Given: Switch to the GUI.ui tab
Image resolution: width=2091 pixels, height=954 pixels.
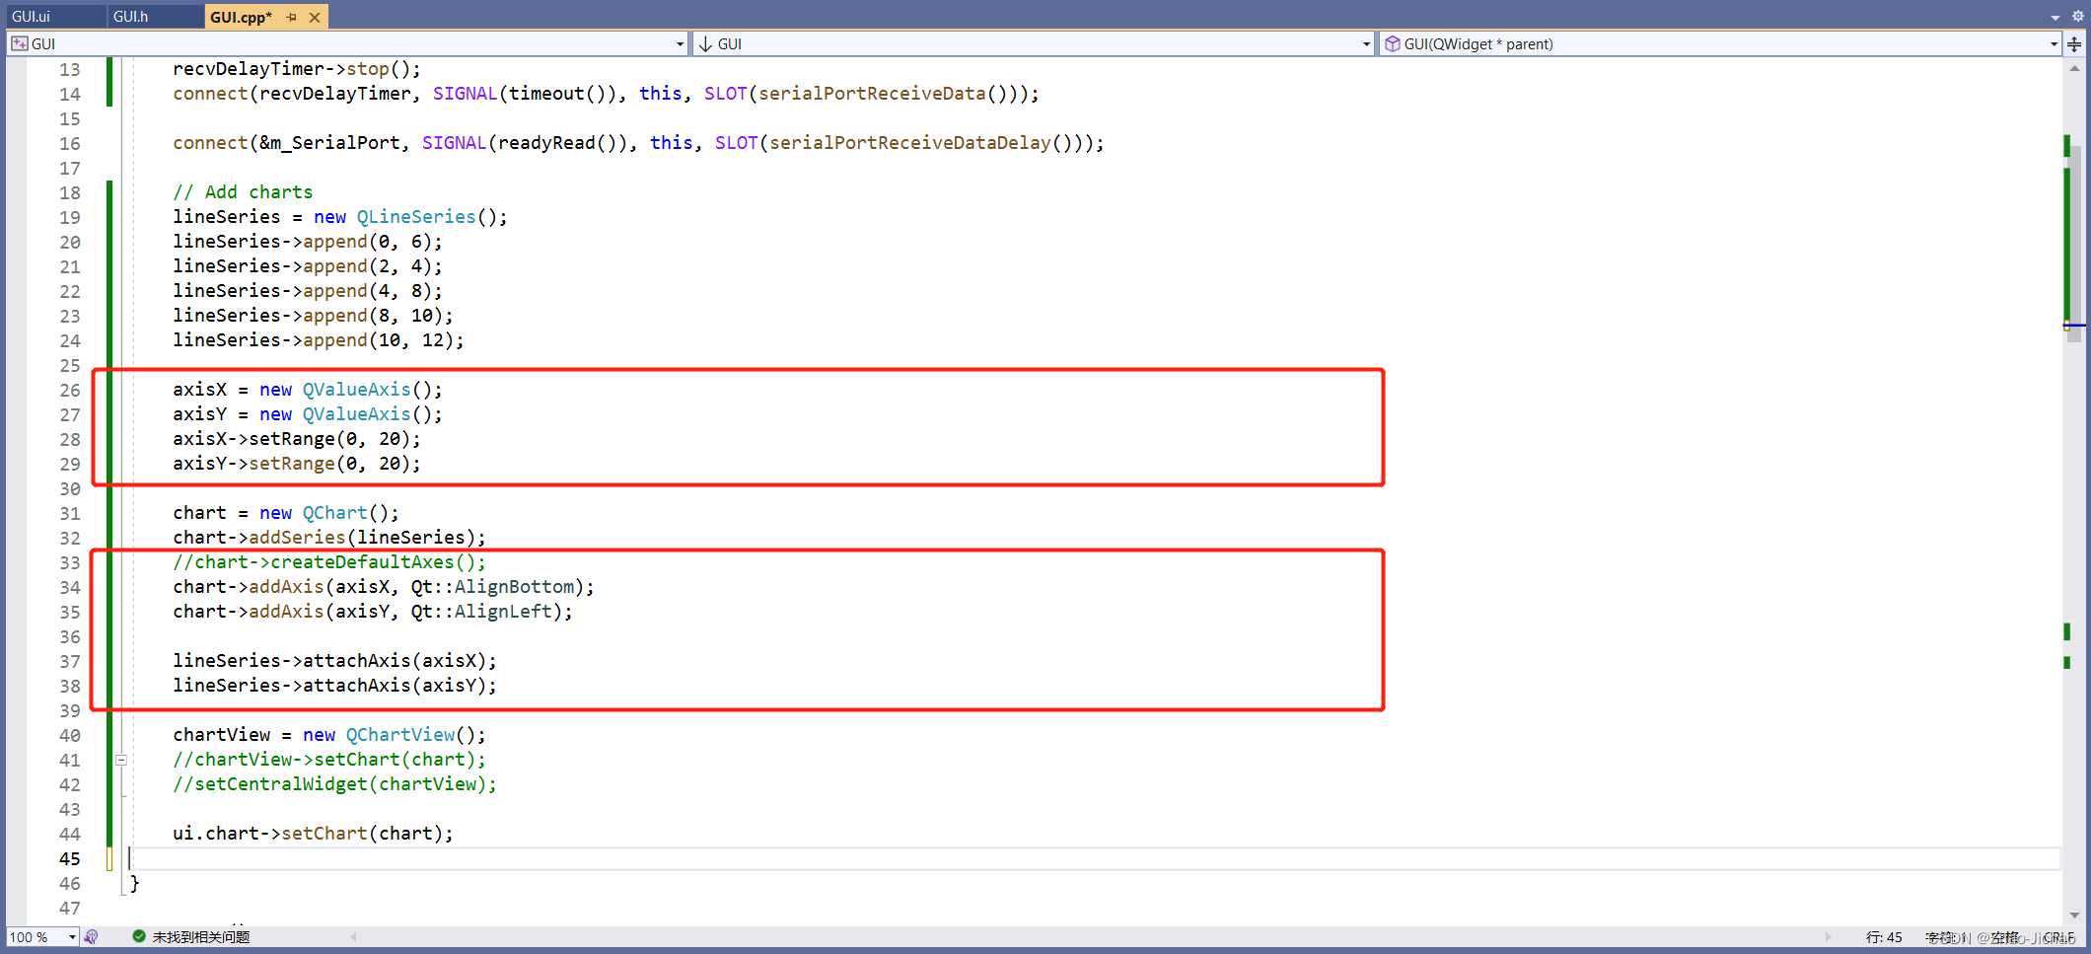Looking at the screenshot, I should click(32, 16).
